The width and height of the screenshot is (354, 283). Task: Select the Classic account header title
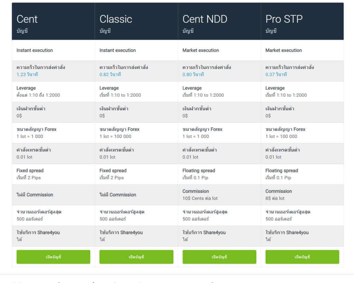[x=116, y=19]
